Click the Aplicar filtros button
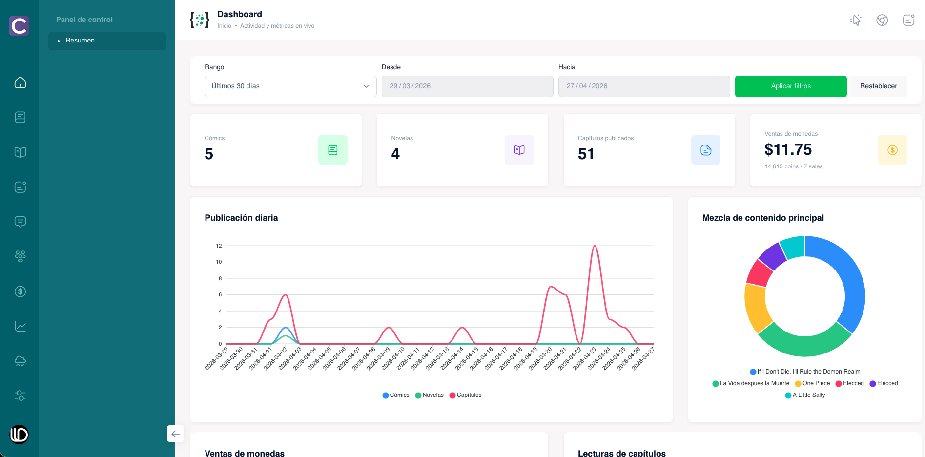The width and height of the screenshot is (925, 457). (791, 86)
